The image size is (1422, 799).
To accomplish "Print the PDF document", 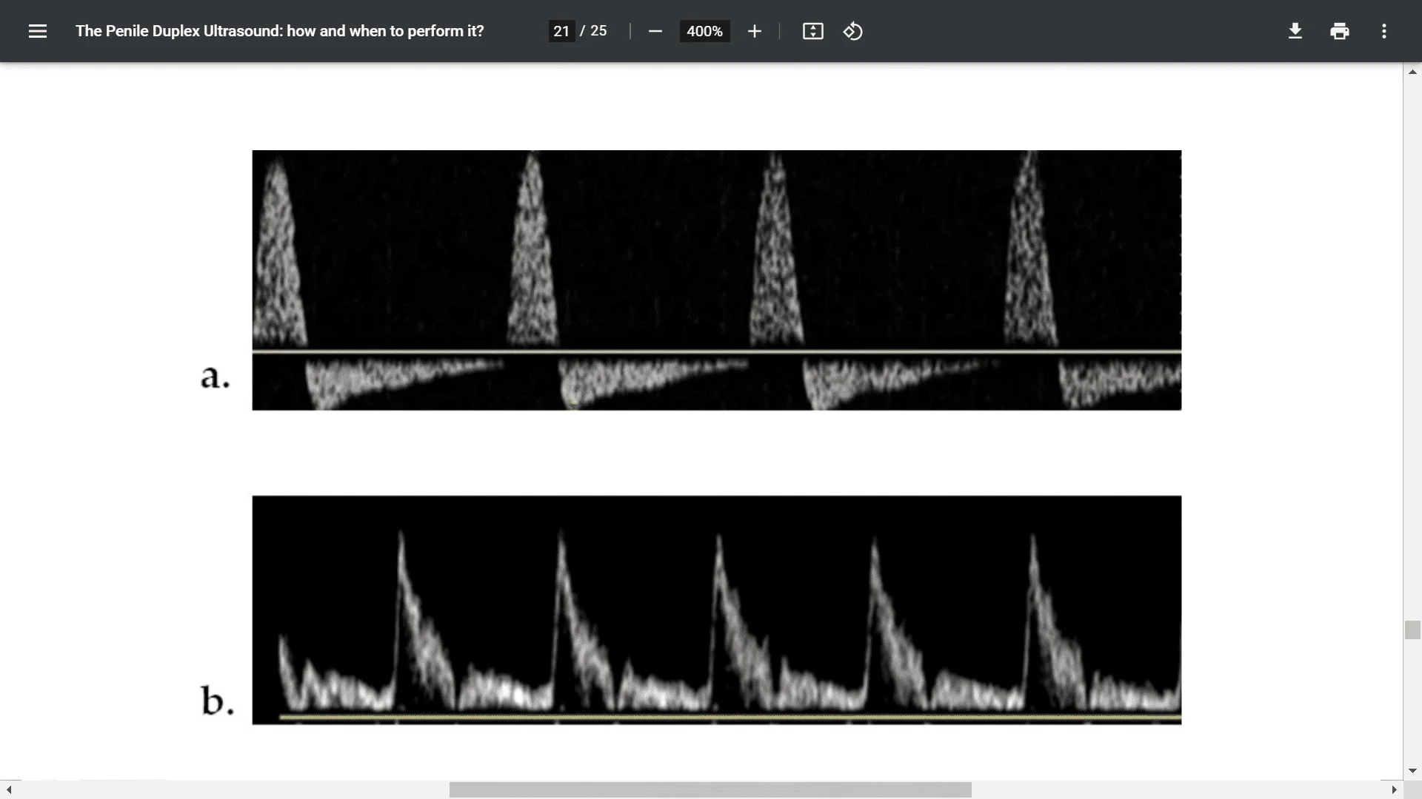I will point(1340,31).
